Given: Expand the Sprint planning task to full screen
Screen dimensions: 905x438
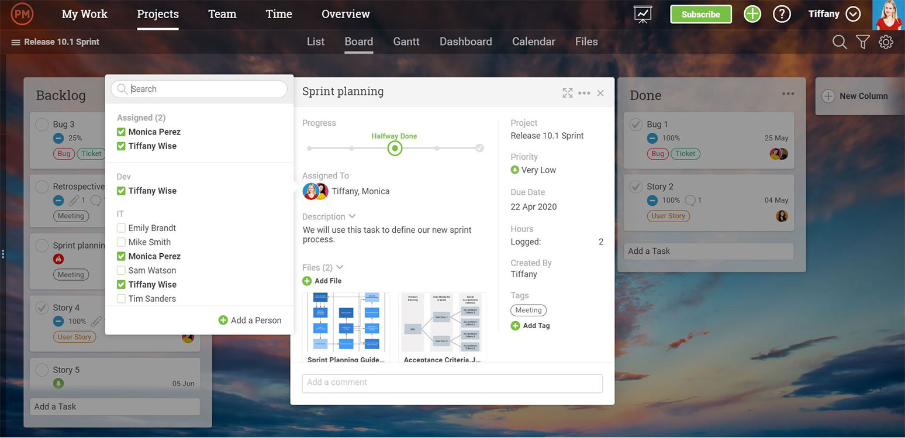Looking at the screenshot, I should click(567, 93).
